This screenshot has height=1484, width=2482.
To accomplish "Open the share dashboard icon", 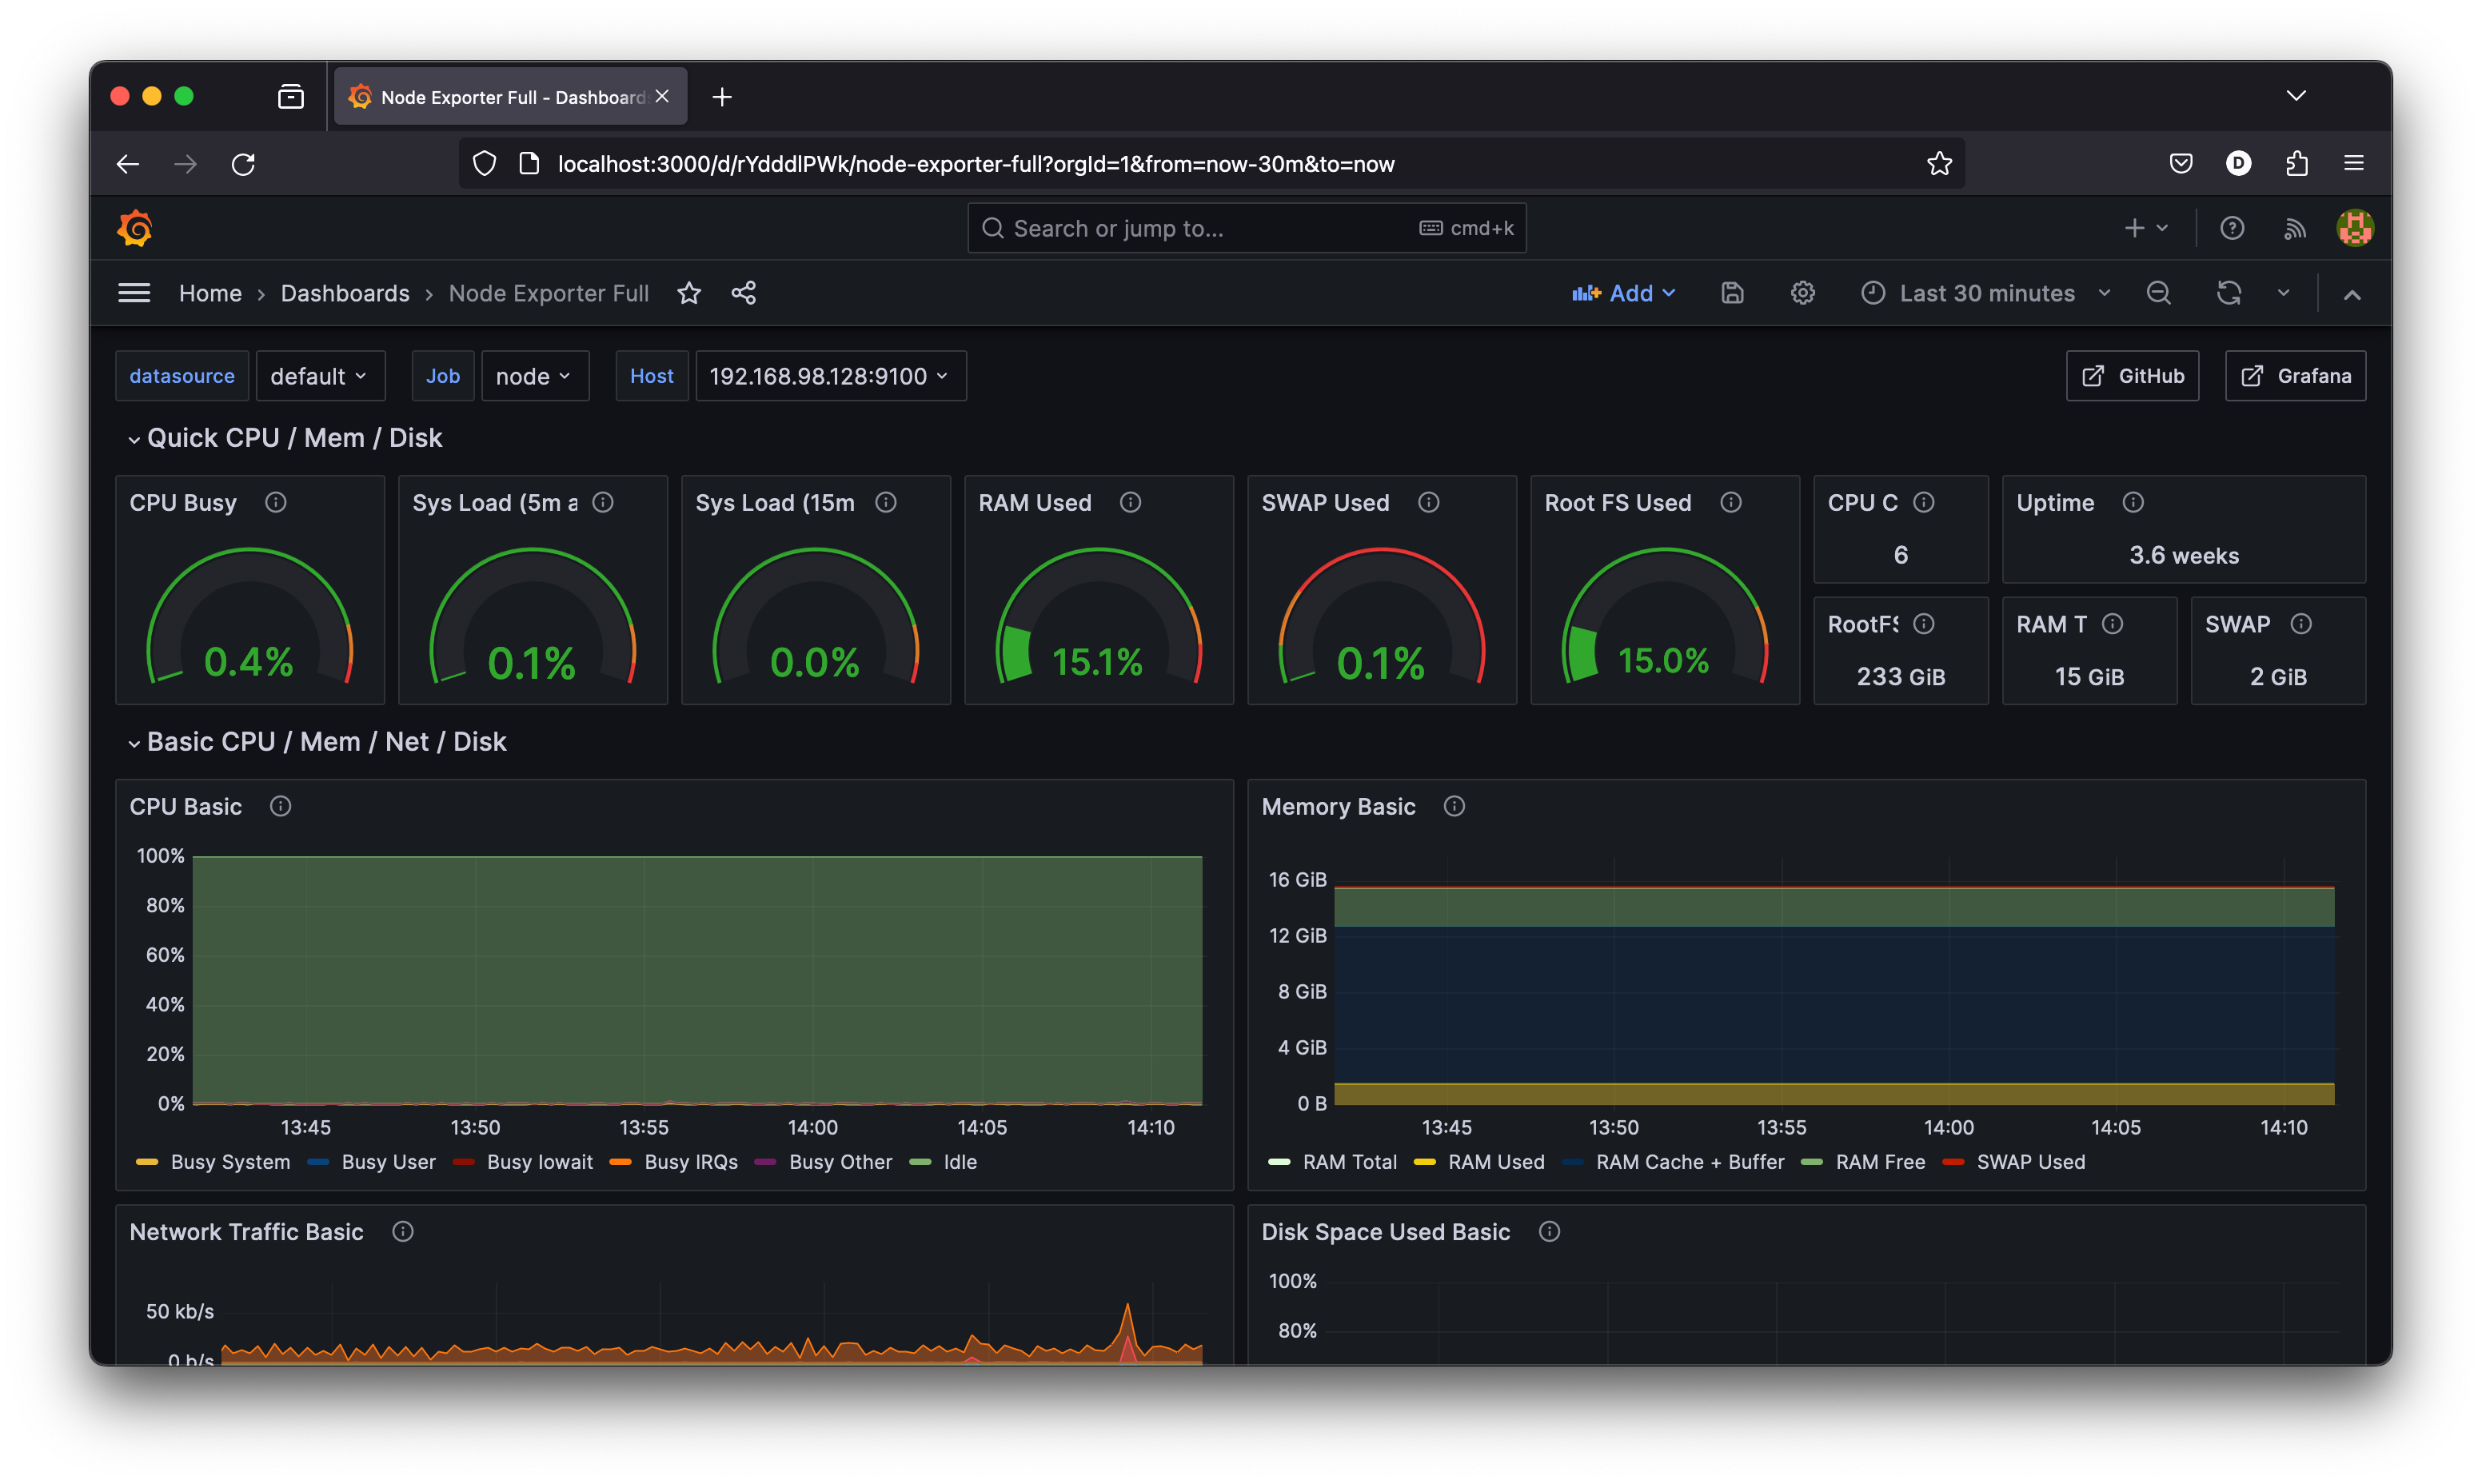I will (x=743, y=293).
